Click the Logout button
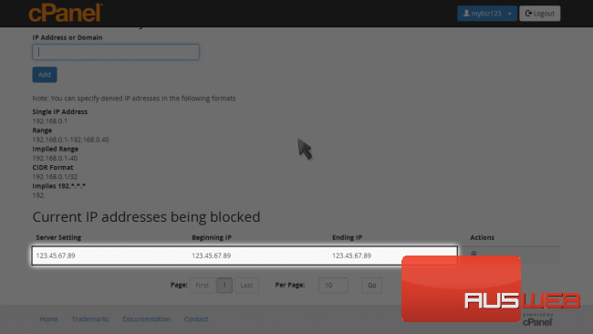 (539, 14)
